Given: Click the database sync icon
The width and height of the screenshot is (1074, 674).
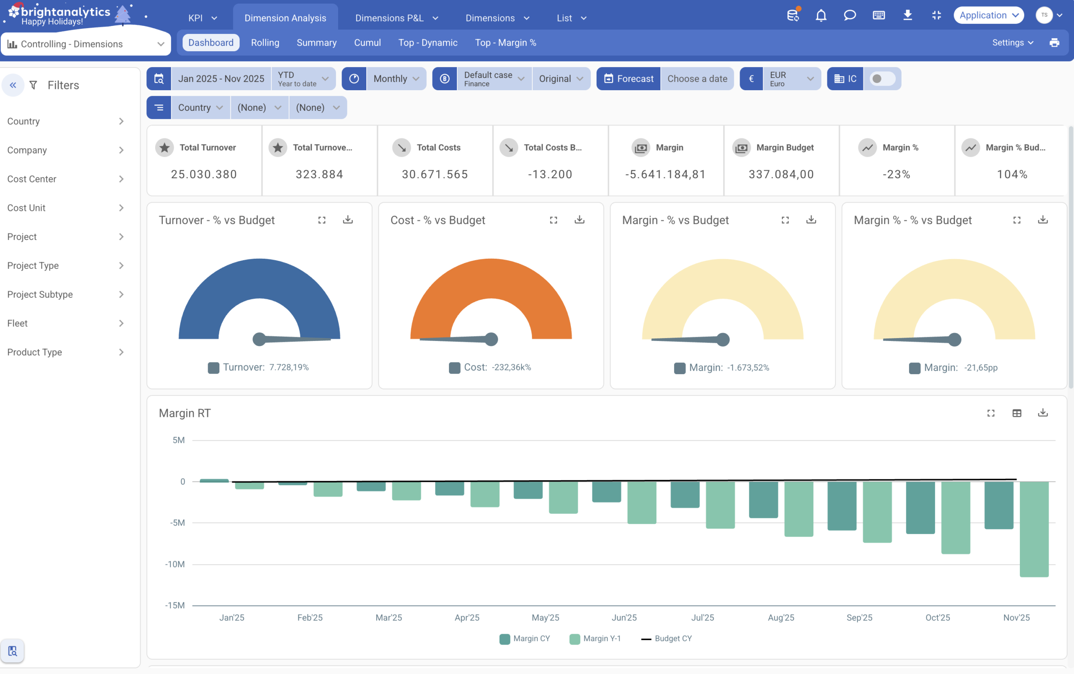Looking at the screenshot, I should (792, 16).
